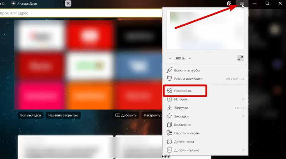Minimize the browser window
The height and width of the screenshot is (159, 286).
(x=255, y=3)
